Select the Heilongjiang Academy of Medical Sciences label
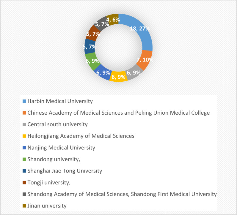This screenshot has width=237, height=215. pyautogui.click(x=81, y=136)
